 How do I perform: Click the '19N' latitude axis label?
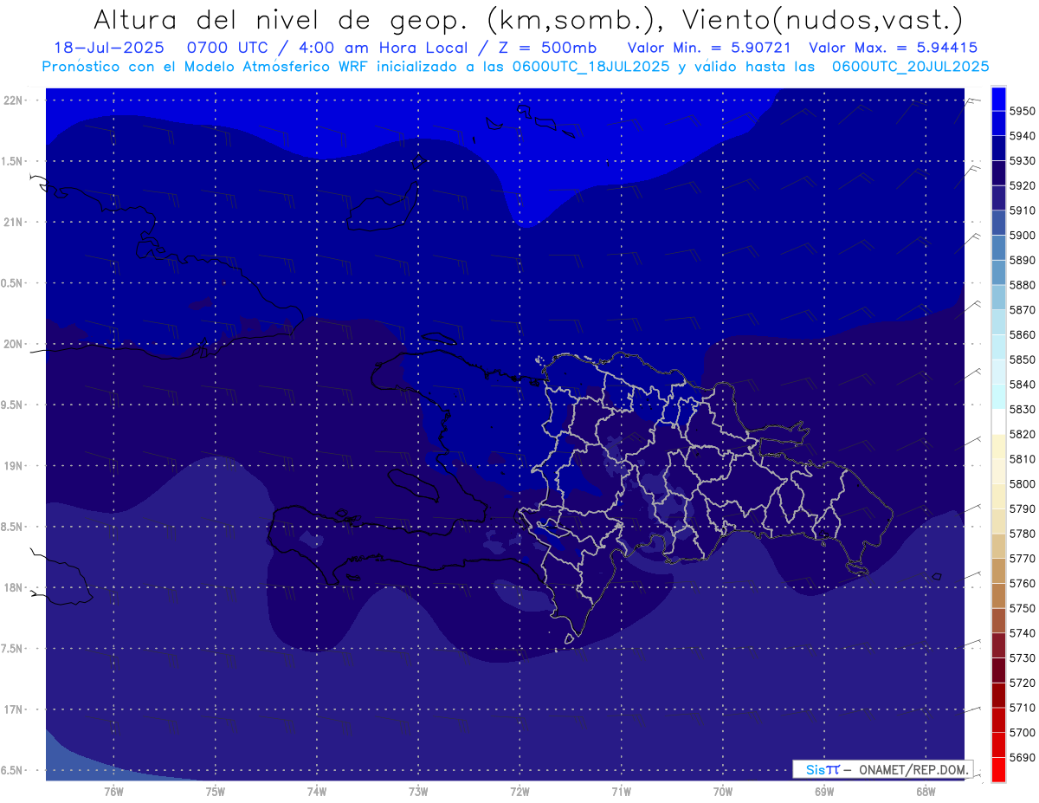[x=14, y=466]
